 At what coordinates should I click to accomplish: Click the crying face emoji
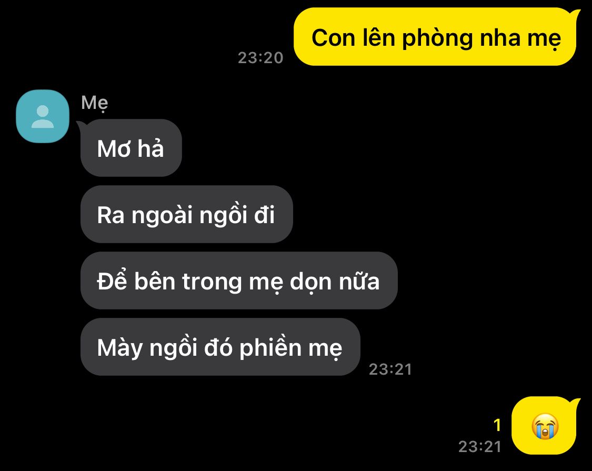(x=545, y=426)
